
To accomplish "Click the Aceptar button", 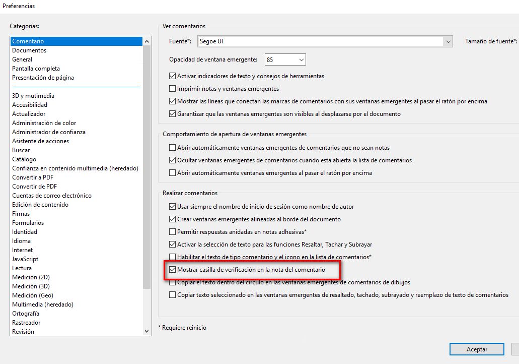I will pos(476,349).
